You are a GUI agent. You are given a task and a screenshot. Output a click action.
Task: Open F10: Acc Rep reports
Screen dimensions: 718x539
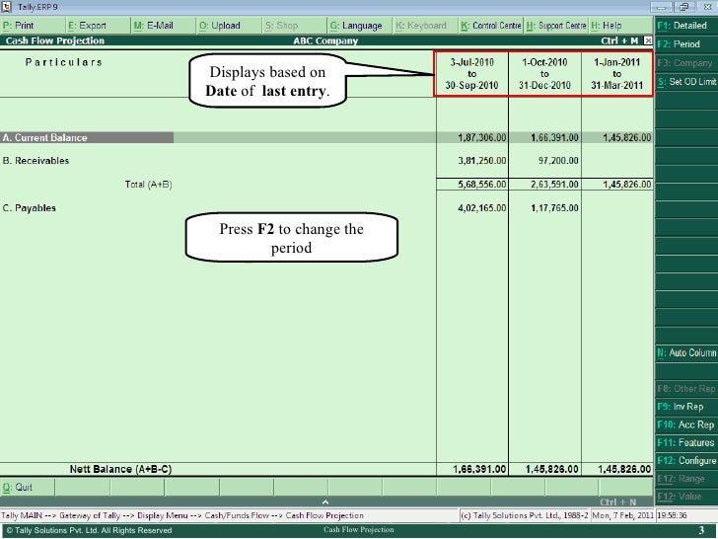pos(686,425)
